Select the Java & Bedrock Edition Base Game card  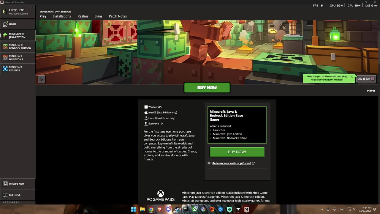[237, 125]
